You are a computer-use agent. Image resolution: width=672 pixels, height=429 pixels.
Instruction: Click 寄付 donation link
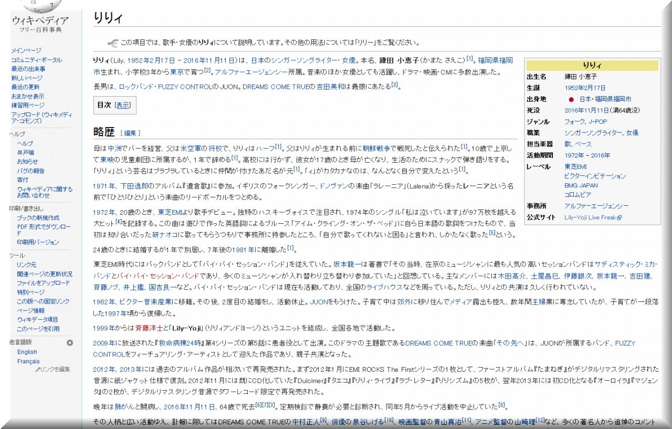[x=23, y=180]
